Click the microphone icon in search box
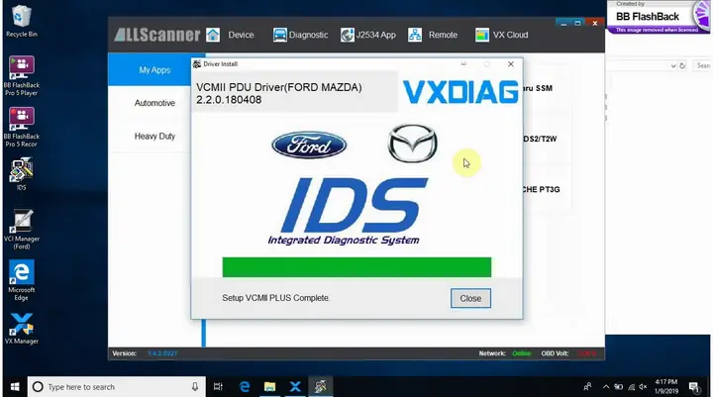713x397 pixels. pyautogui.click(x=195, y=386)
